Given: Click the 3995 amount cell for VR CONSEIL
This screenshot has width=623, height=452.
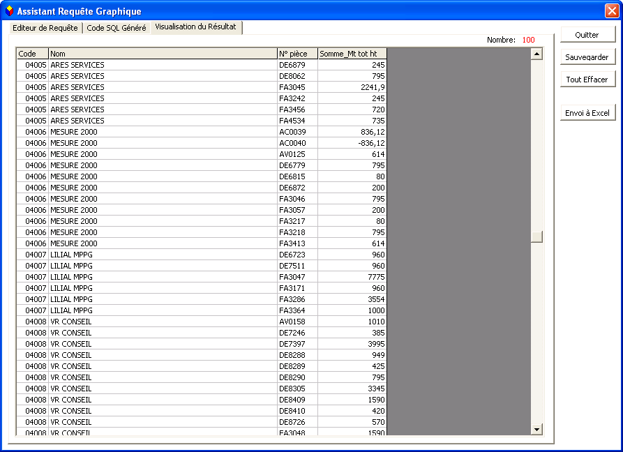Looking at the screenshot, I should [x=352, y=344].
